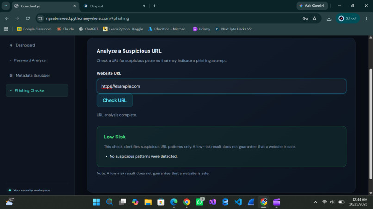
Task: Close the Devpost tab
Action: point(143,6)
